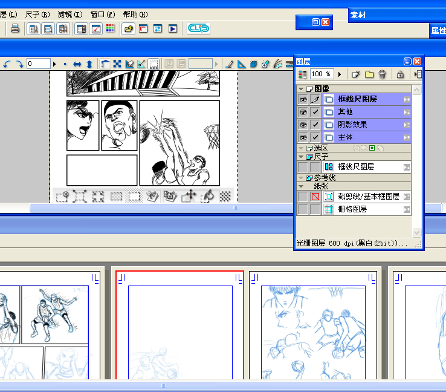
Task: Toggle the checkmark box of 主体 layer
Action: click(315, 137)
